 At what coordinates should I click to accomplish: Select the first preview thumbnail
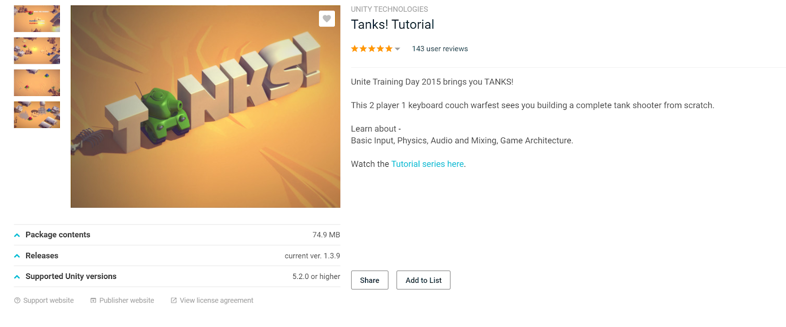pyautogui.click(x=37, y=19)
